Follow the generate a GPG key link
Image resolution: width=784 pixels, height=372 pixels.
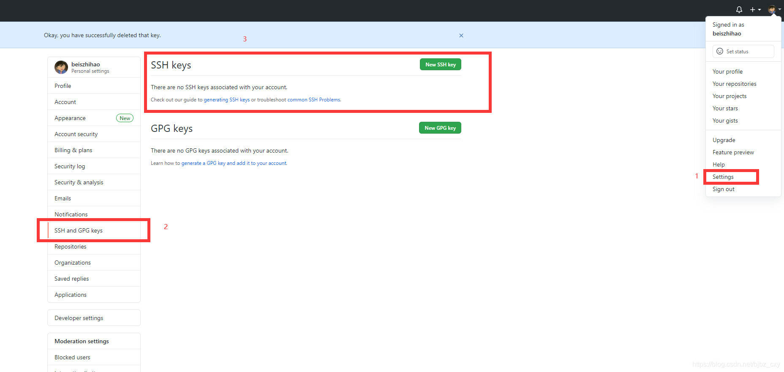pyautogui.click(x=234, y=163)
